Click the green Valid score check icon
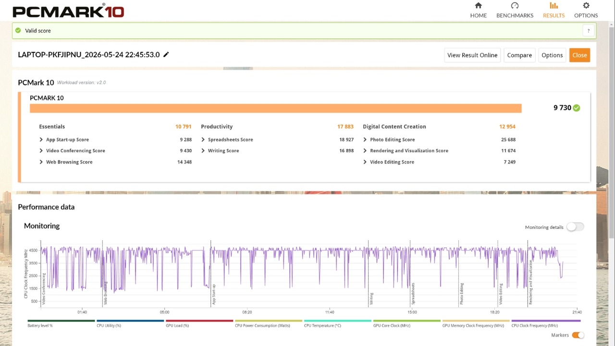615x346 pixels. pyautogui.click(x=18, y=30)
